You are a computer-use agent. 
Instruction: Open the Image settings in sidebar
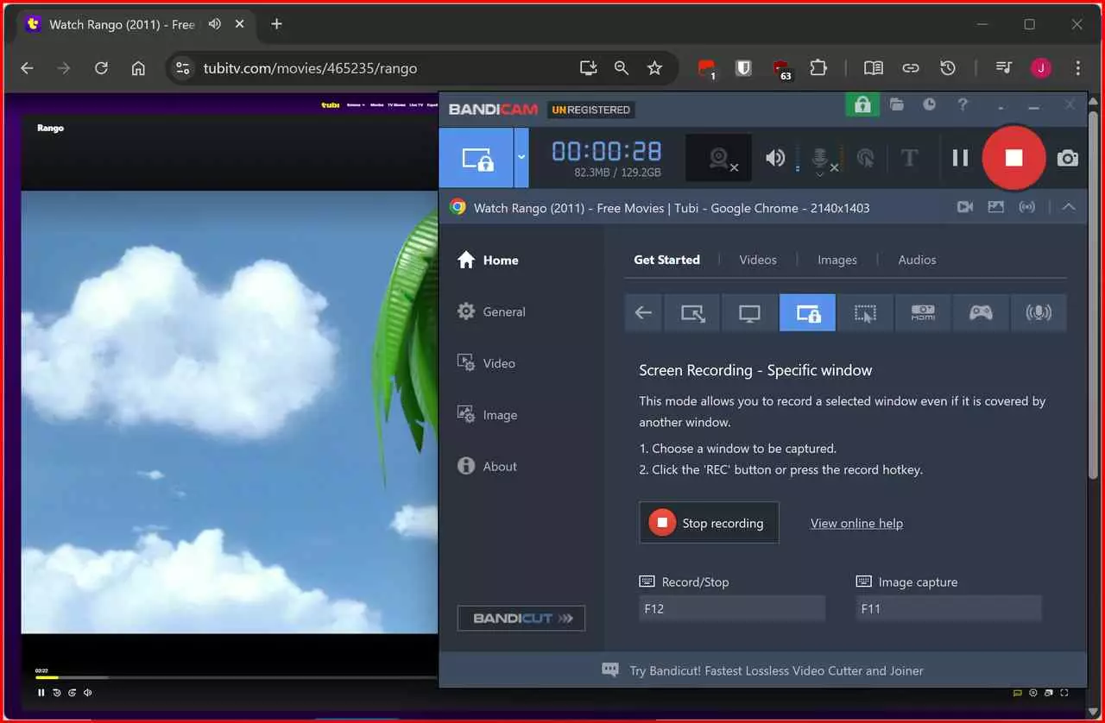tap(487, 415)
